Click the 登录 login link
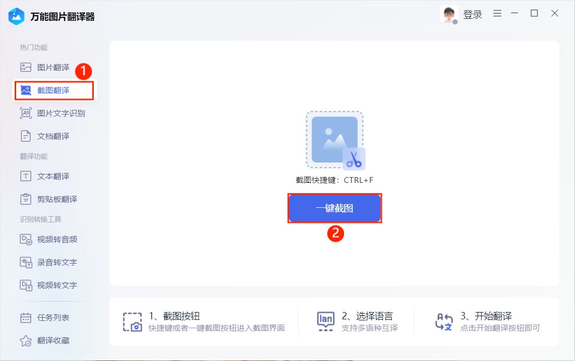The image size is (575, 361). click(x=472, y=15)
